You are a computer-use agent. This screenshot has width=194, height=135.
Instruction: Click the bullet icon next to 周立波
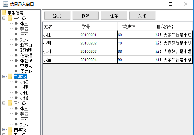tap(16, 71)
